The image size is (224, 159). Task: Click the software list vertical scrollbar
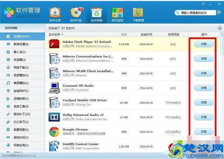point(222,88)
